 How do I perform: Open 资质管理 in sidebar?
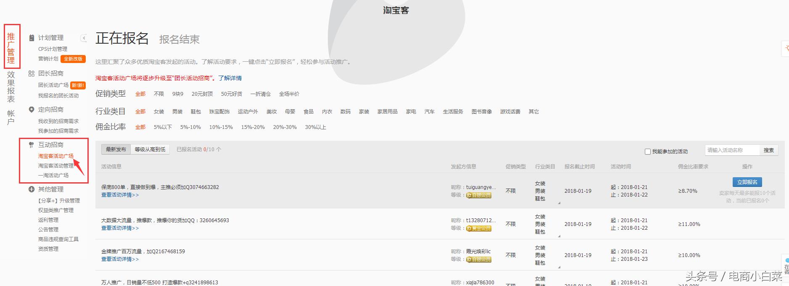coord(48,249)
